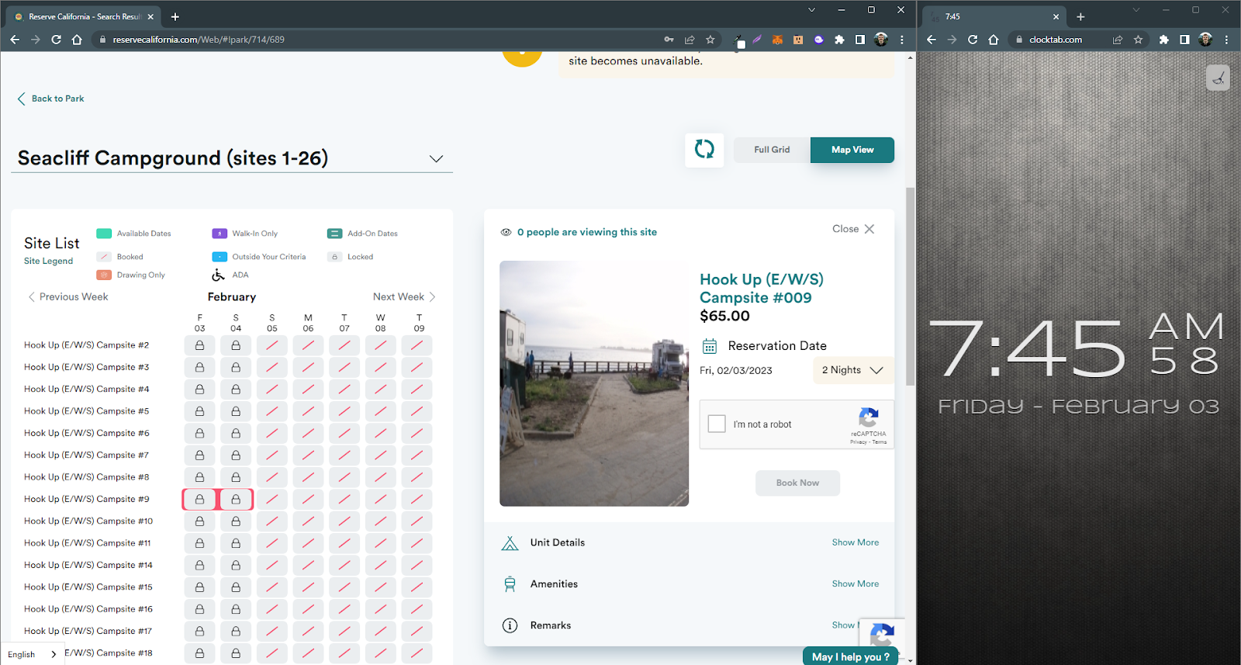Select Campsite #9 locked cell for Saturday 04
Image resolution: width=1241 pixels, height=665 pixels.
tap(236, 499)
